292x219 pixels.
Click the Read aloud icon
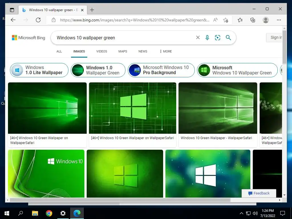pos(216,20)
